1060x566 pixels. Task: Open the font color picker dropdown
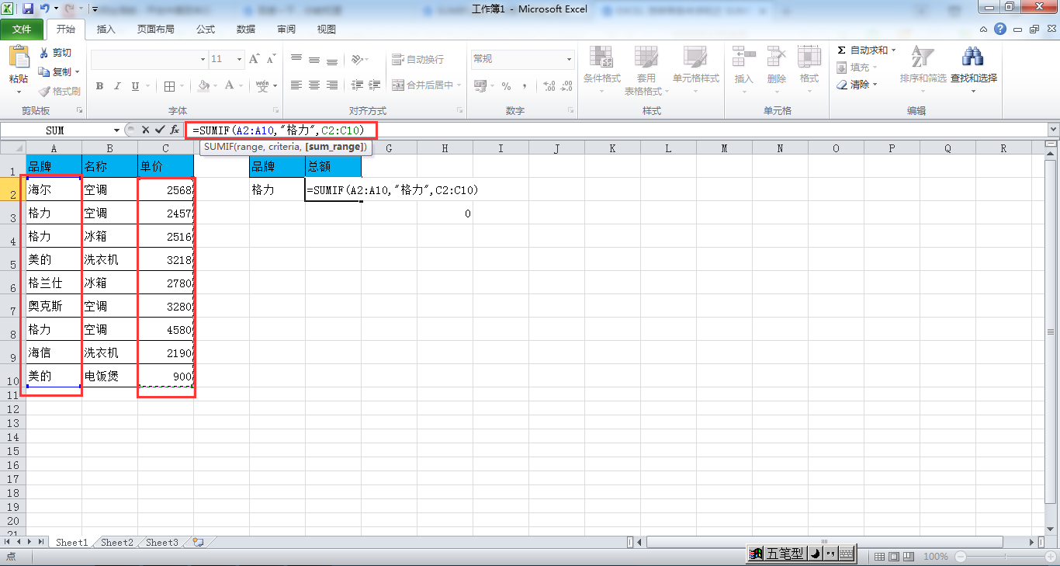click(241, 86)
